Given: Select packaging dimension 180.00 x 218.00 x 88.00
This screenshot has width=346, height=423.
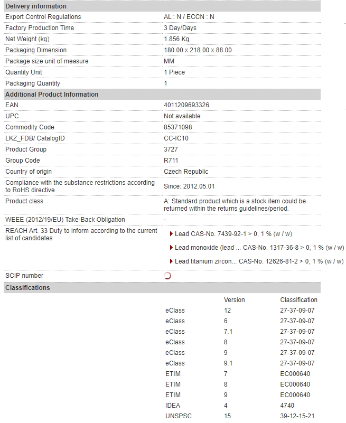Looking at the screenshot, I should click(198, 50).
